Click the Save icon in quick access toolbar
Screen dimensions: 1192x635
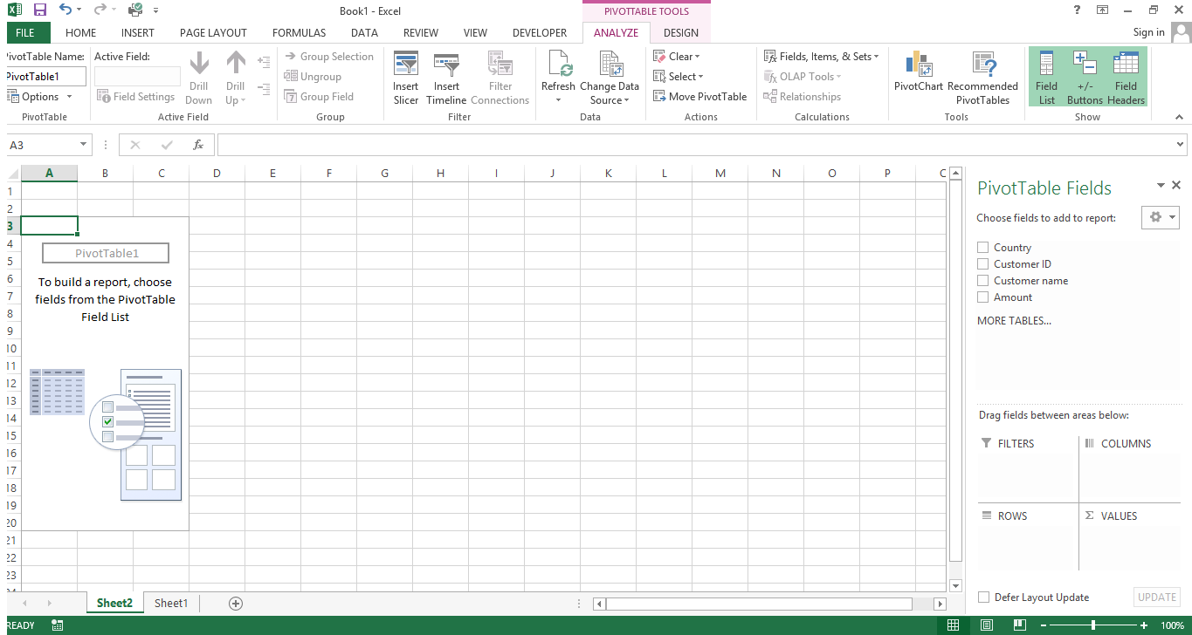click(40, 10)
